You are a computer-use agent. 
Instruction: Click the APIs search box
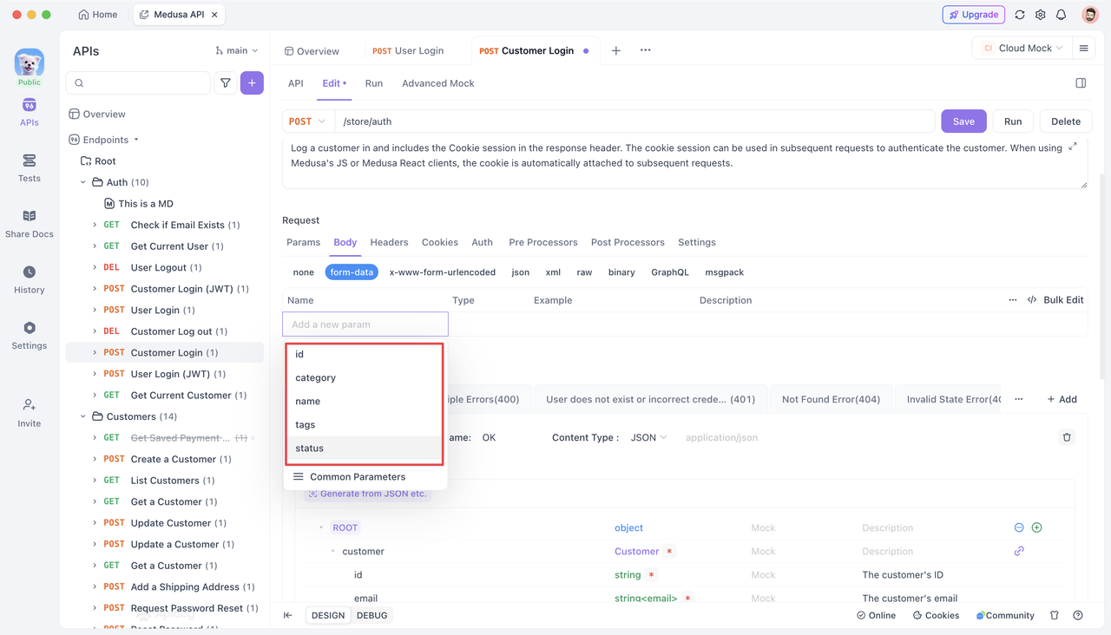coord(139,83)
